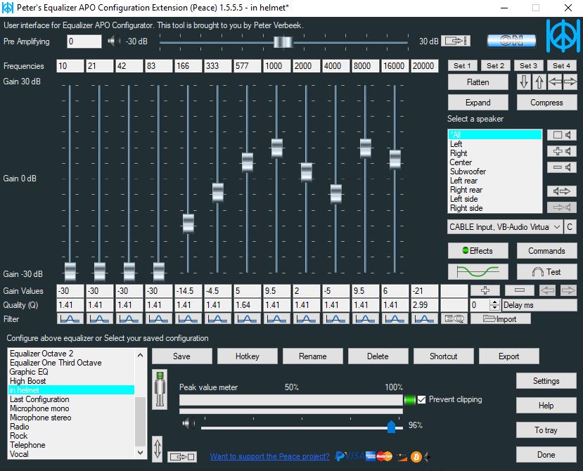
Task: Export the selected configuration
Action: tap(508, 356)
